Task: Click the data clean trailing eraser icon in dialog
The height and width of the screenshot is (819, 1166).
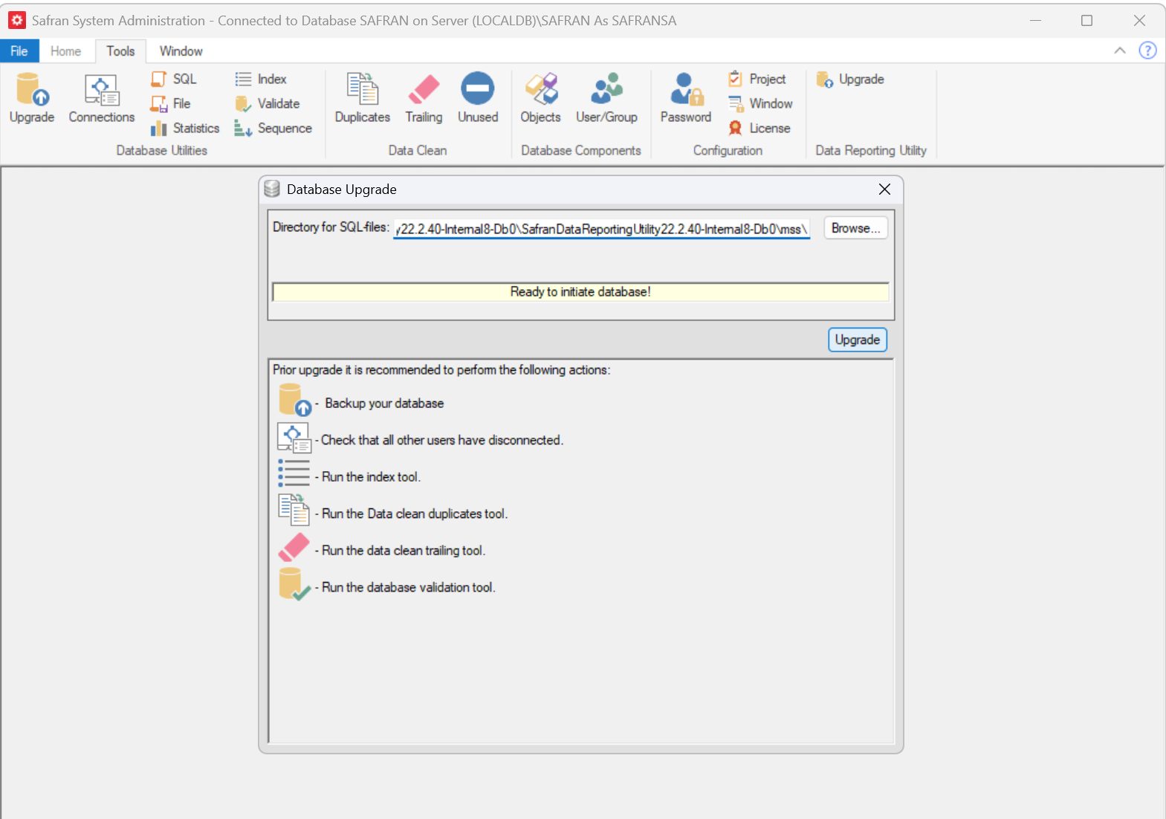Action: click(294, 547)
